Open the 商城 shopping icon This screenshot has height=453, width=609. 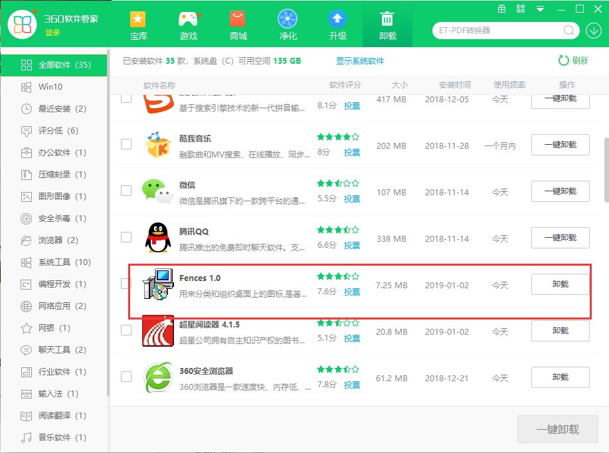pos(238,20)
